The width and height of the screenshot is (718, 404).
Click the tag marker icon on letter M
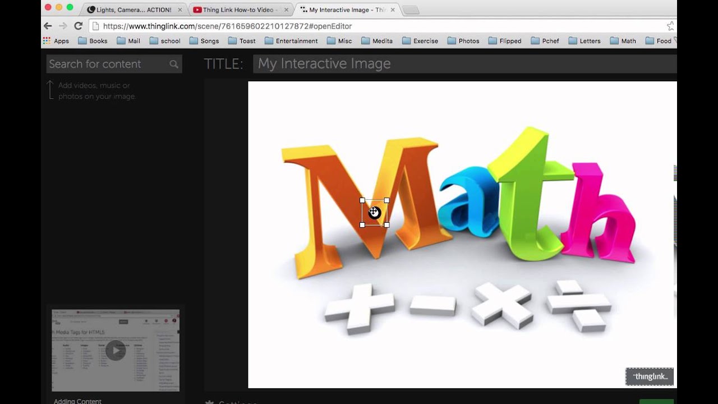click(x=374, y=212)
